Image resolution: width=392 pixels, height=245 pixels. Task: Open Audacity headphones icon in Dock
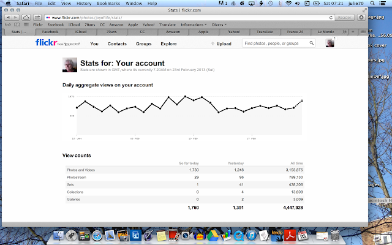click(x=200, y=236)
